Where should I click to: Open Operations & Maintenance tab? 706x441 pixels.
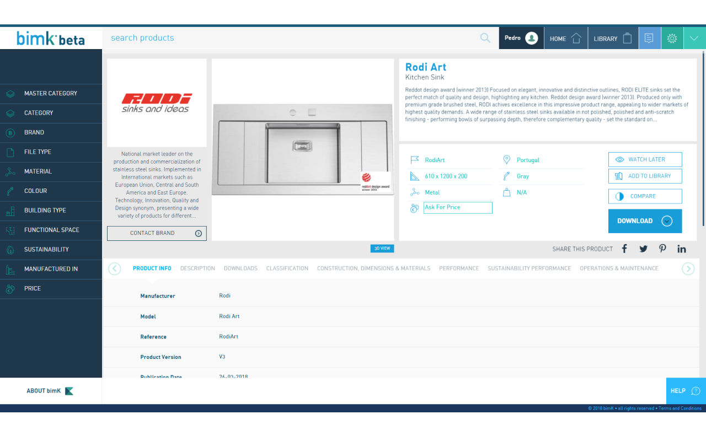coord(619,268)
